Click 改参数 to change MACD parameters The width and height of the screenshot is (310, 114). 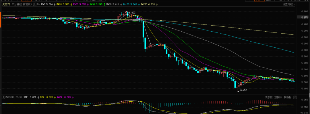269,97
